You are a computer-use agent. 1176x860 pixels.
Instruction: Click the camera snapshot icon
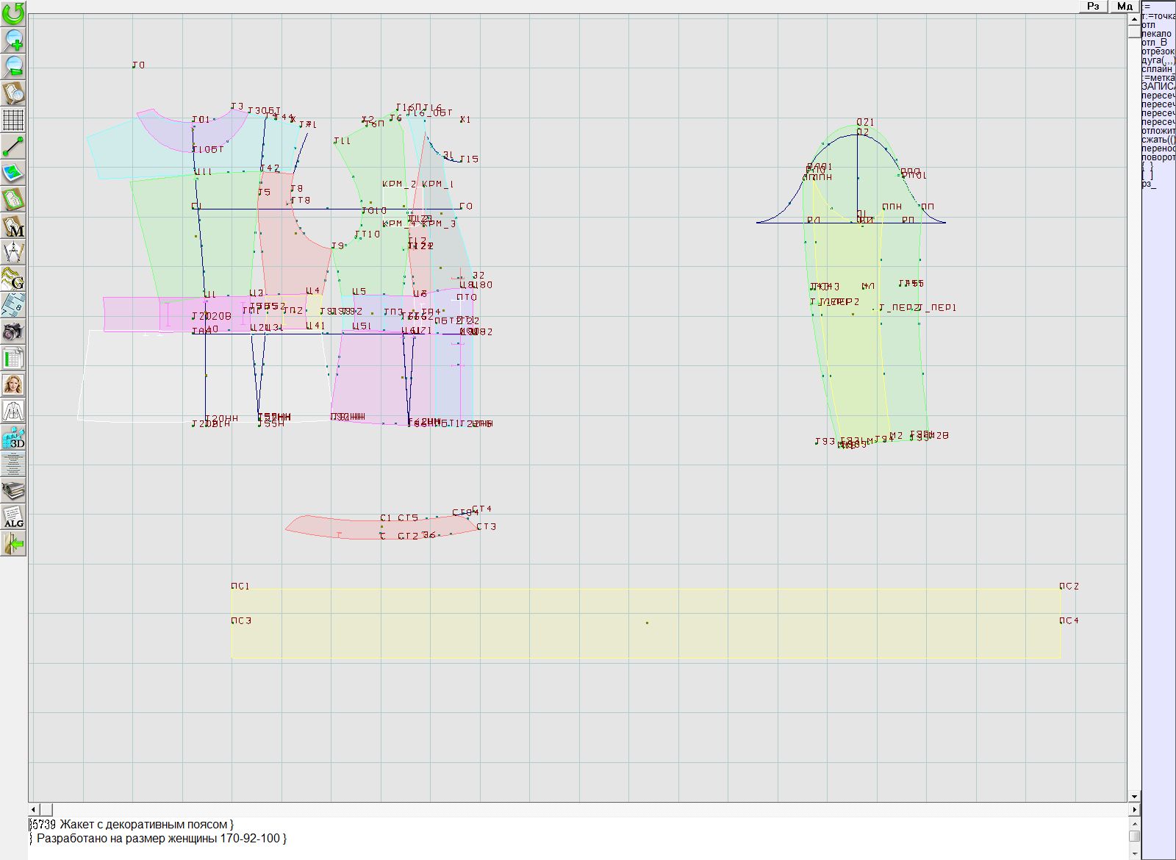click(13, 332)
